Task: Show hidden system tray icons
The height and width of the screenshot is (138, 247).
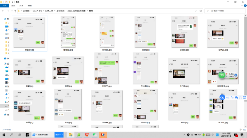Action: pyautogui.click(x=184, y=135)
